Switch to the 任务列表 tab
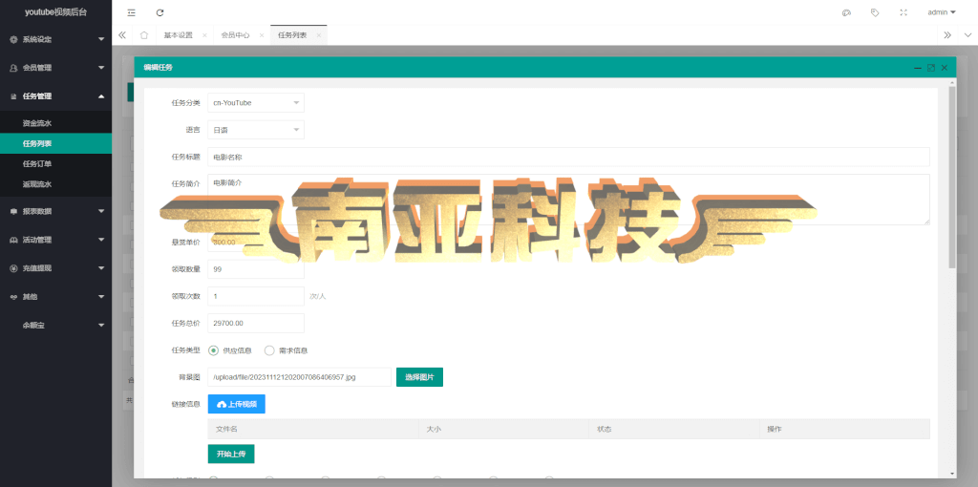The width and height of the screenshot is (978, 487). pyautogui.click(x=292, y=35)
